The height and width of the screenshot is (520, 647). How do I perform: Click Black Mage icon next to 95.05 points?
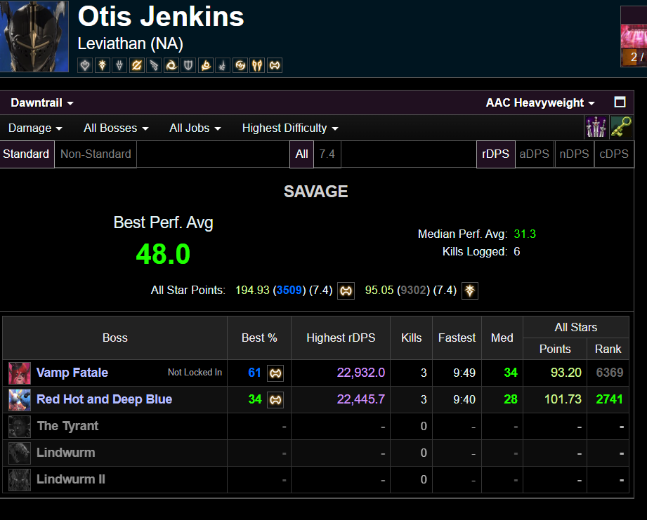click(469, 291)
